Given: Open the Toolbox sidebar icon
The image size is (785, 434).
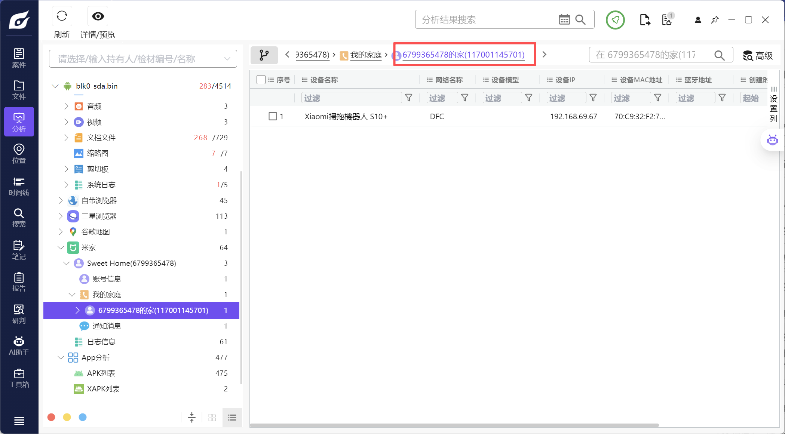Looking at the screenshot, I should 19,378.
